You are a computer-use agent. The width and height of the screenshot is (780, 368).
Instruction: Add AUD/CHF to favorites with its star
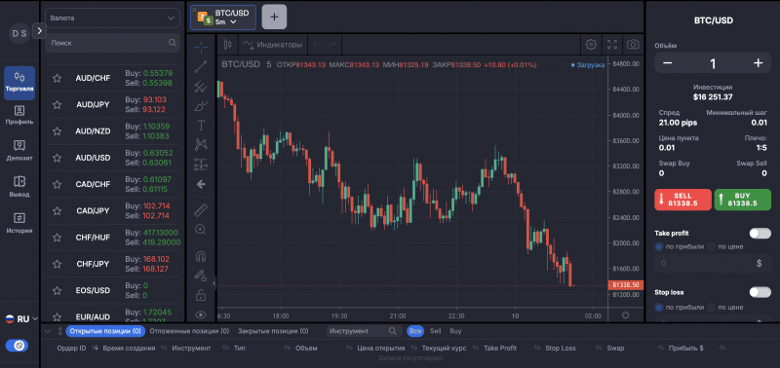[x=58, y=78]
